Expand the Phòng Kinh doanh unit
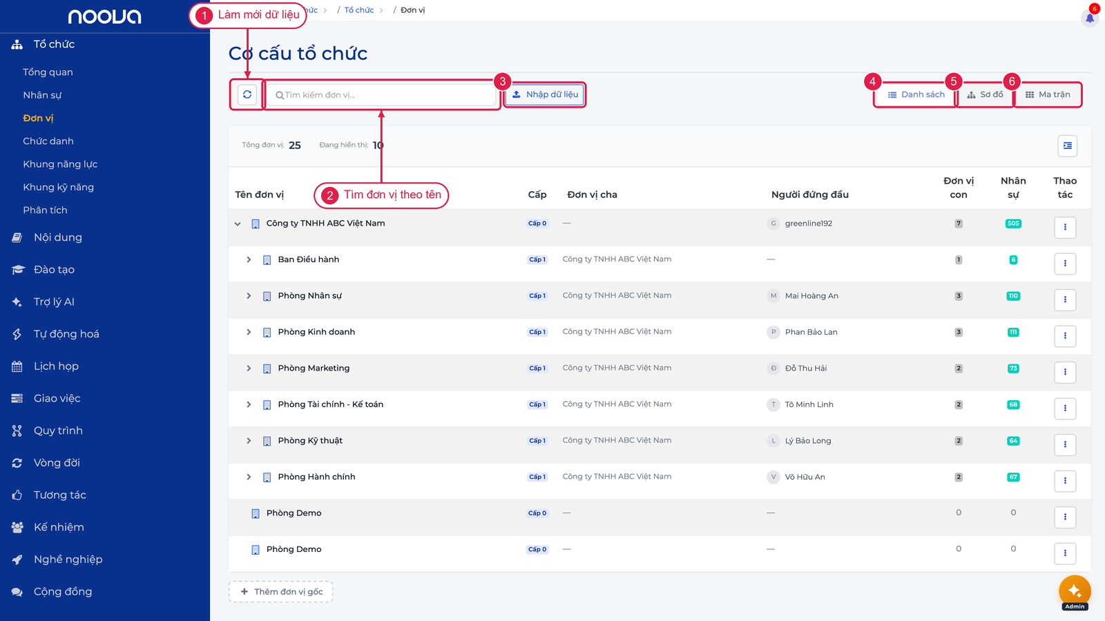Image resolution: width=1105 pixels, height=621 pixels. click(249, 332)
